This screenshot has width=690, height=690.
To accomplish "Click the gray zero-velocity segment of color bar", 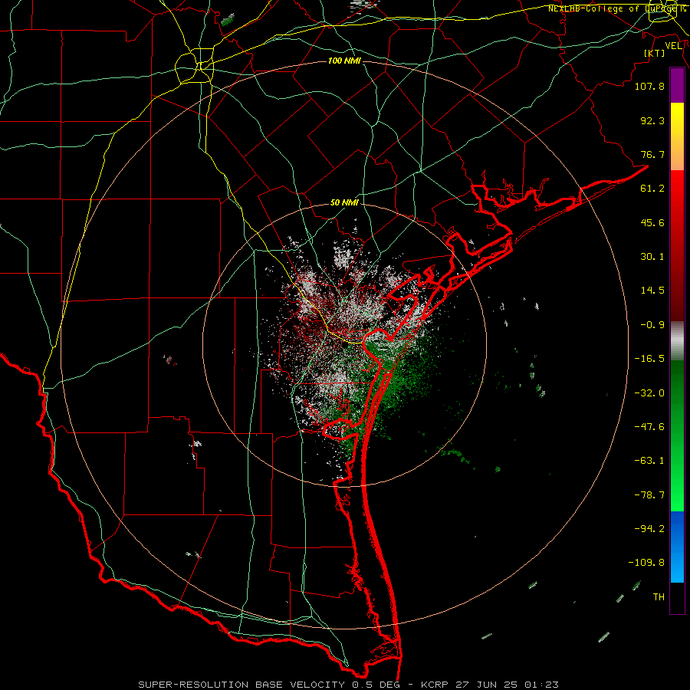I will tap(677, 340).
